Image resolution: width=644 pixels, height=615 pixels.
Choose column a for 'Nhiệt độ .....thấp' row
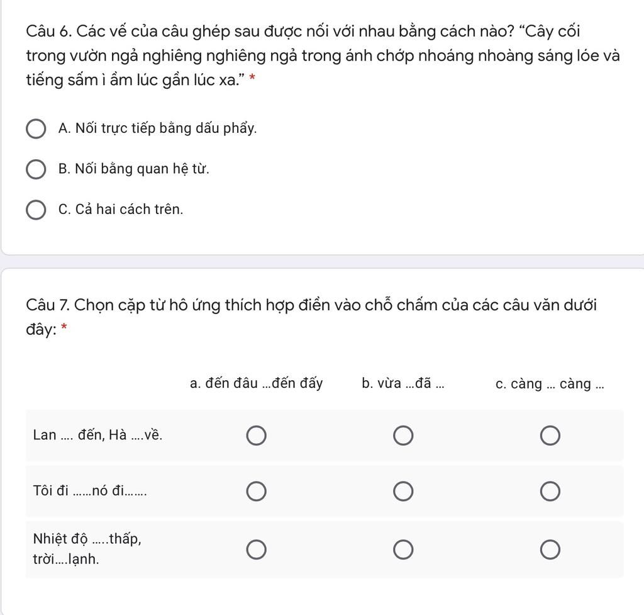pos(257,550)
